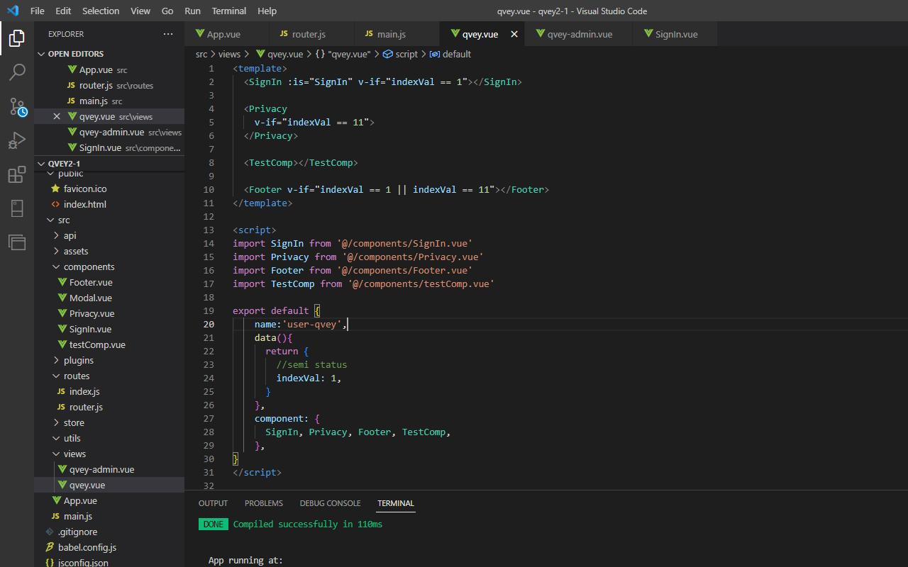
Task: Select the Terminal panel tab
Action: pyautogui.click(x=396, y=503)
